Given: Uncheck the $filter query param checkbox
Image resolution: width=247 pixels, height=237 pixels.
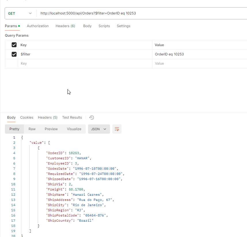Looking at the screenshot, I should click(14, 54).
